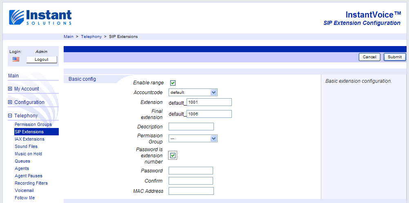The width and height of the screenshot is (409, 203).
Task: Expand the Configuration tree node
Action: point(10,102)
